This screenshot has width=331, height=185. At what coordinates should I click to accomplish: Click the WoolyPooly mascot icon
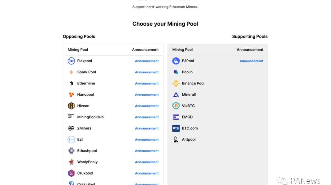pos(71,162)
